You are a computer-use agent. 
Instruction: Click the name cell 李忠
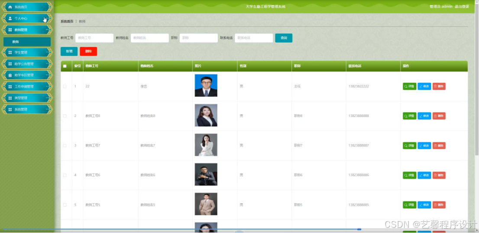[x=144, y=86]
